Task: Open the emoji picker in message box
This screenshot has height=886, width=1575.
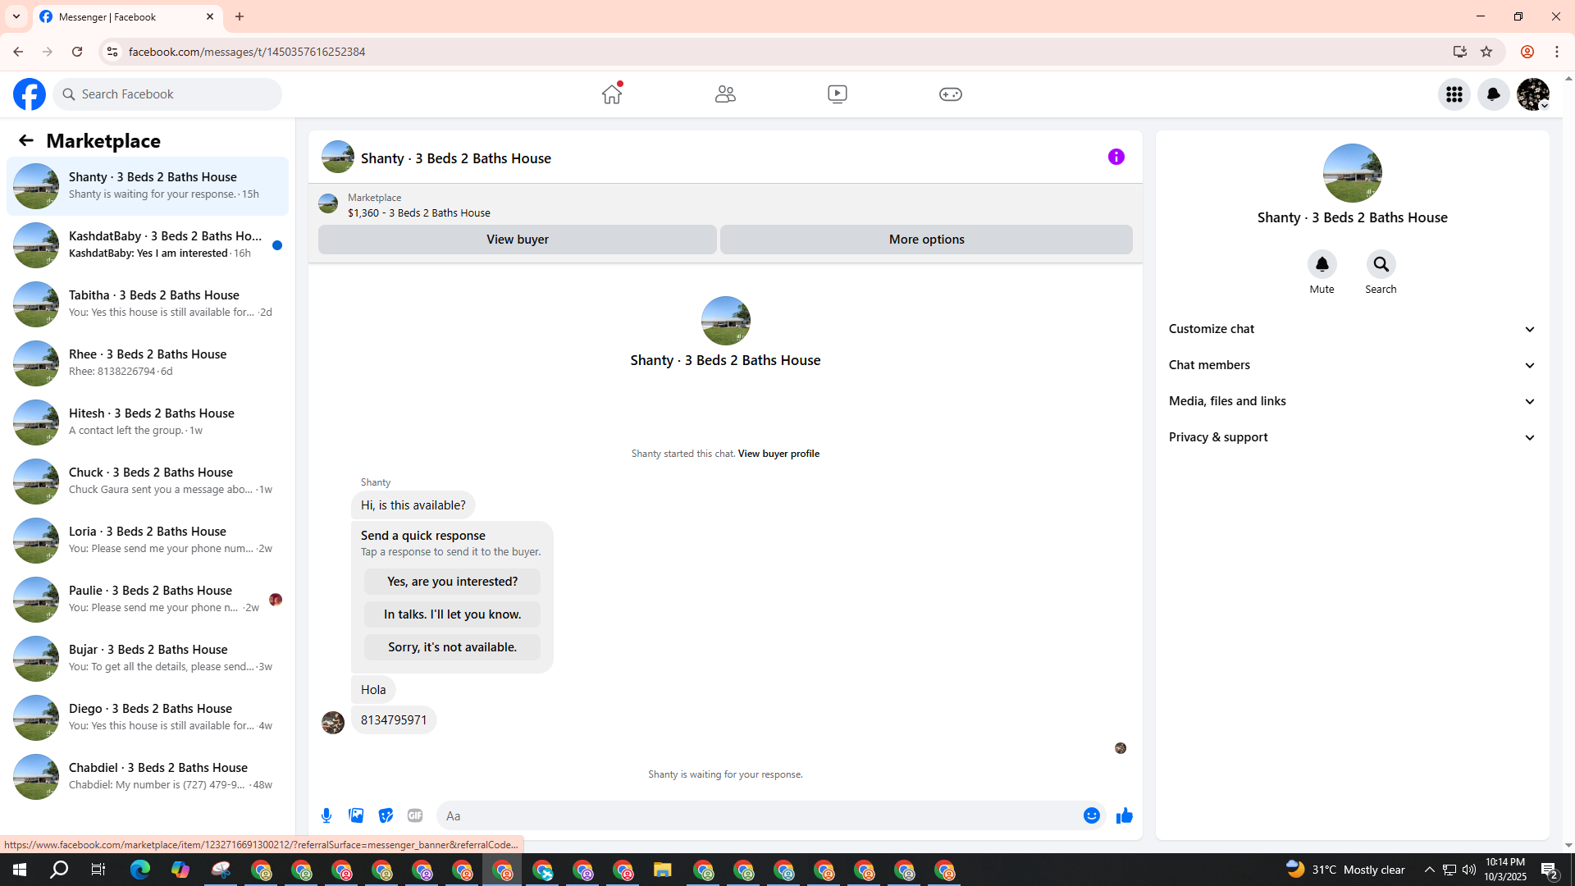Action: 1092,815
